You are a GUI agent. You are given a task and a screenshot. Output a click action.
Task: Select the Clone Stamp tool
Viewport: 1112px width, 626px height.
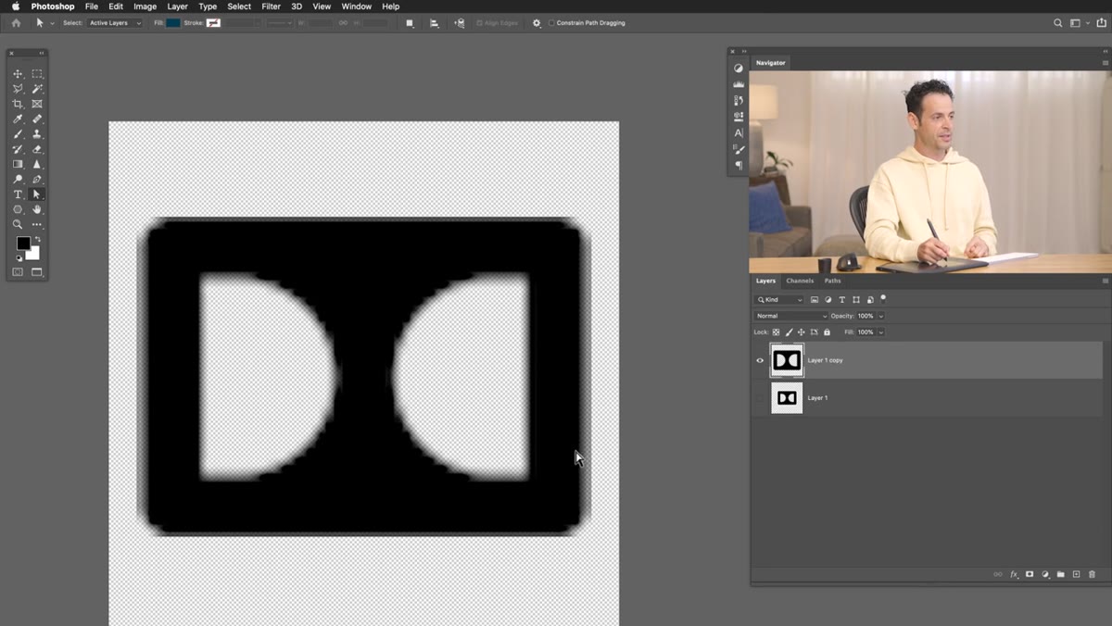tap(37, 134)
